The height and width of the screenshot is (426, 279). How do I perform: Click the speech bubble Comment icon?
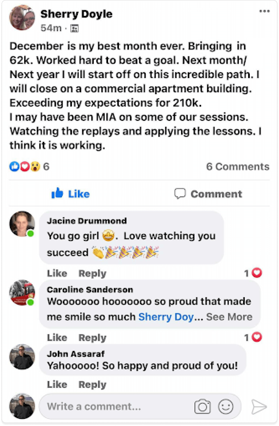click(180, 193)
